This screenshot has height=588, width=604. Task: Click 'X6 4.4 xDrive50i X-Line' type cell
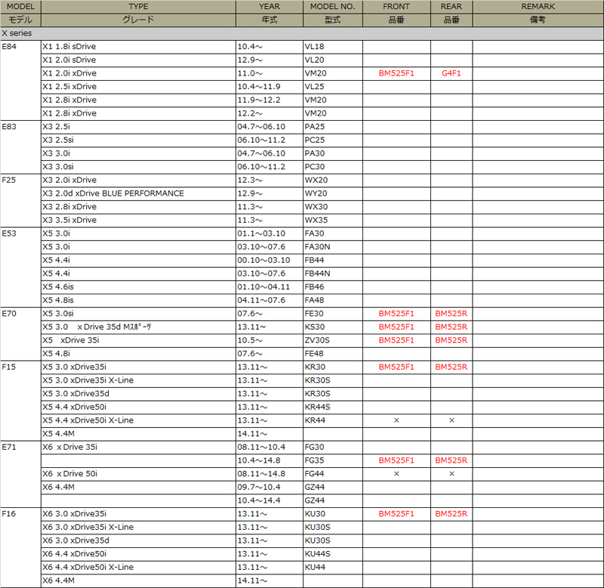click(138, 567)
